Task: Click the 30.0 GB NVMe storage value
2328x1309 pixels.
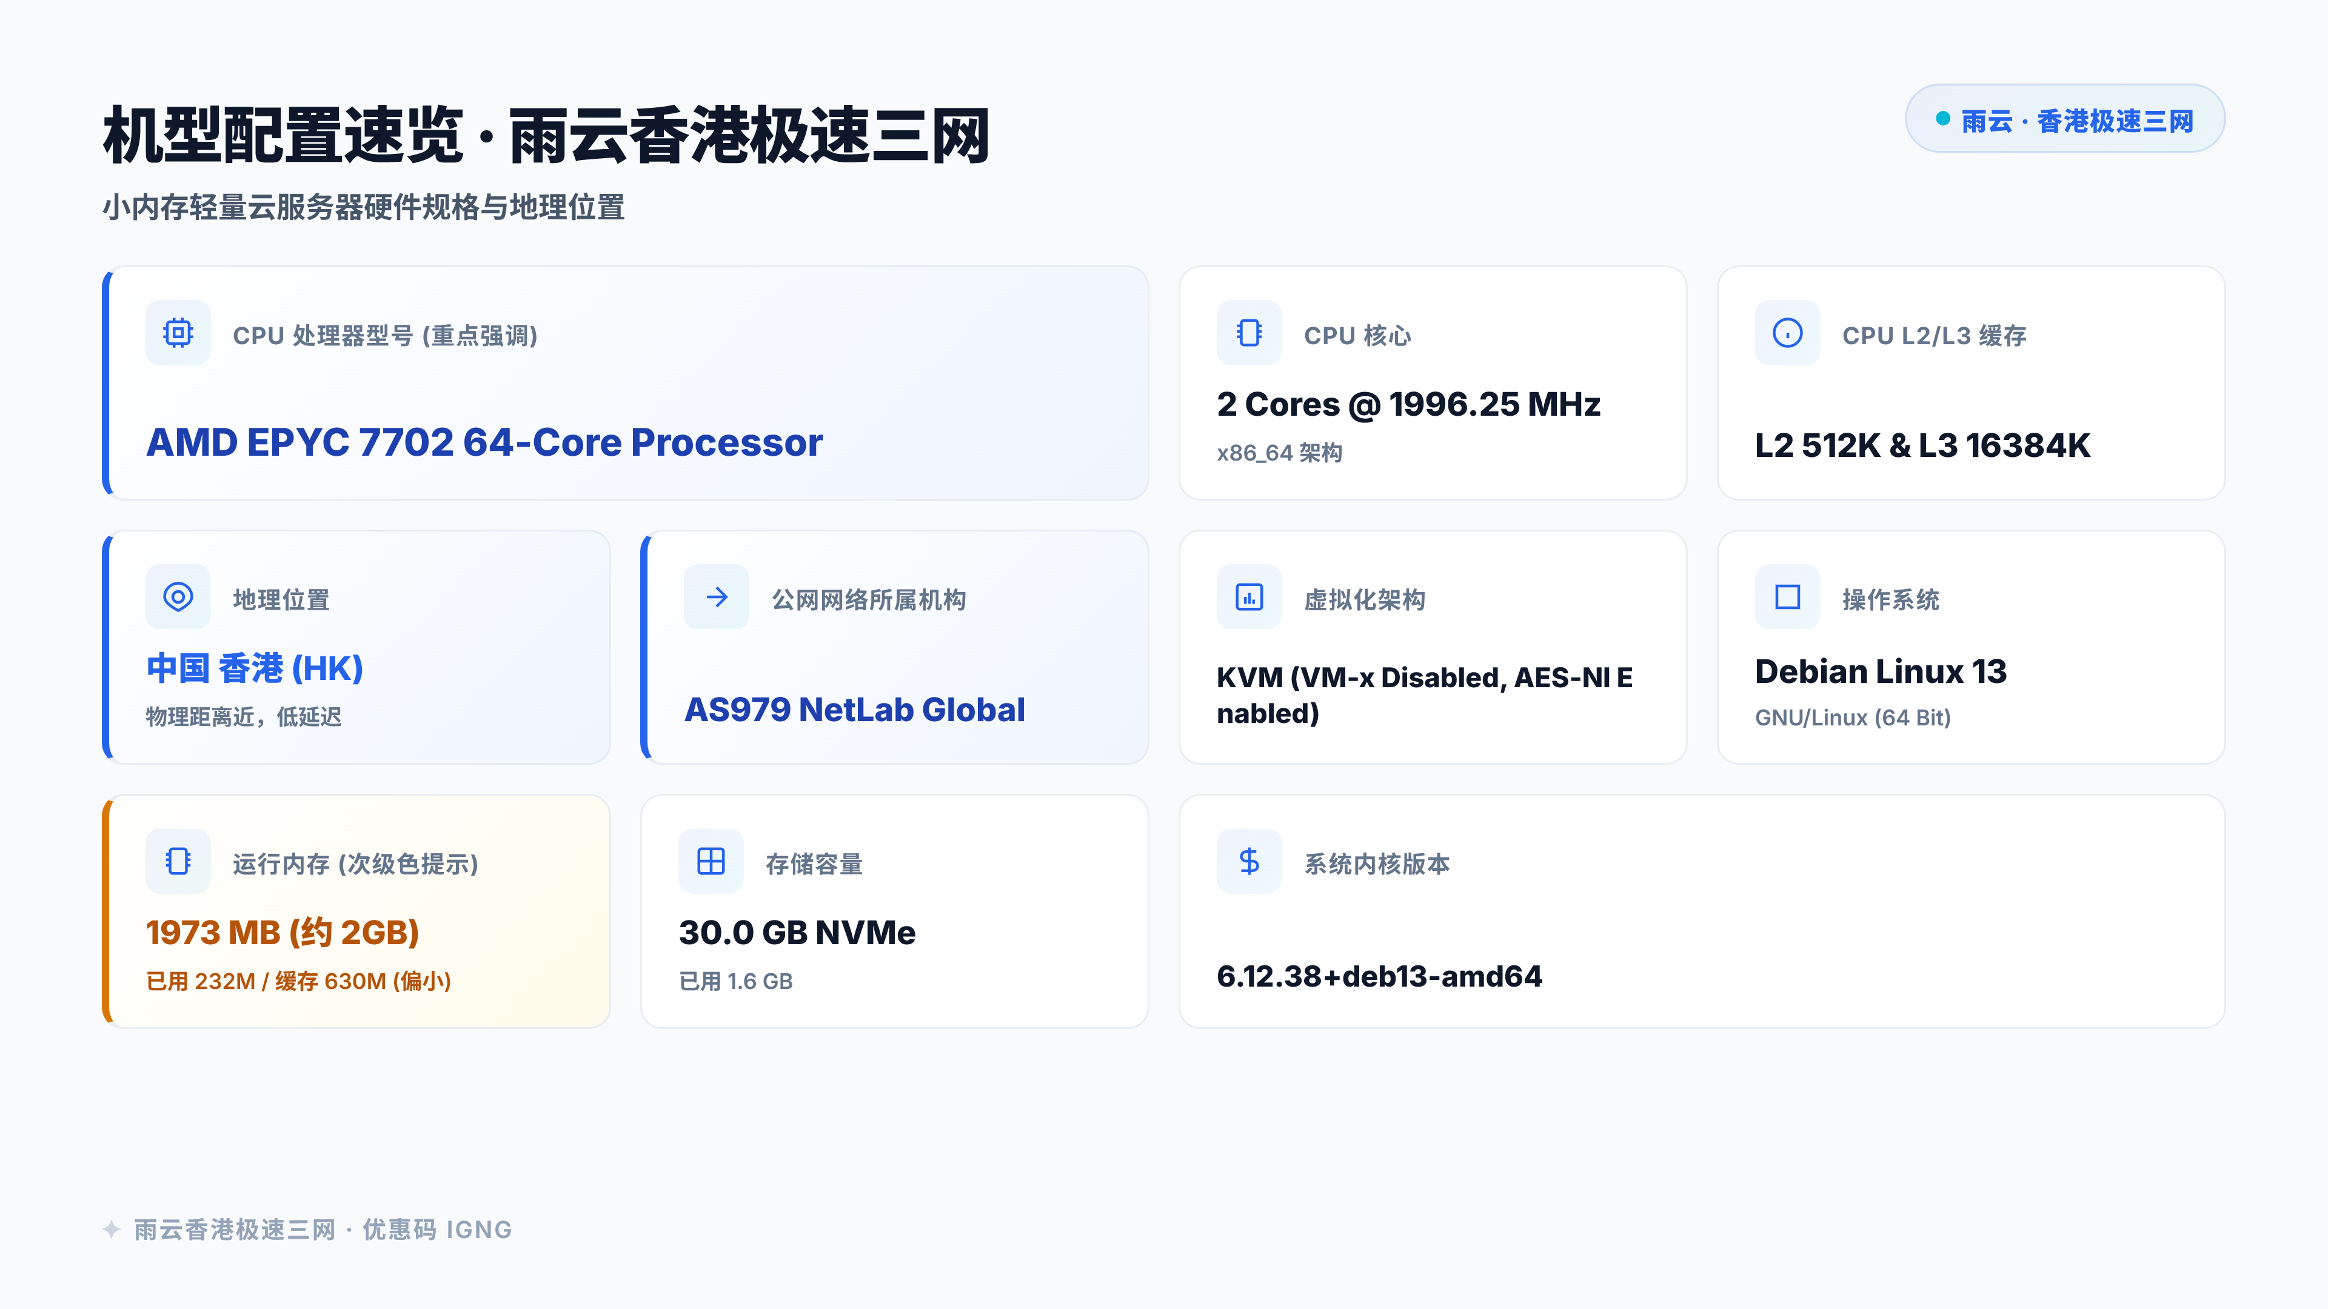Action: pyautogui.click(x=797, y=933)
